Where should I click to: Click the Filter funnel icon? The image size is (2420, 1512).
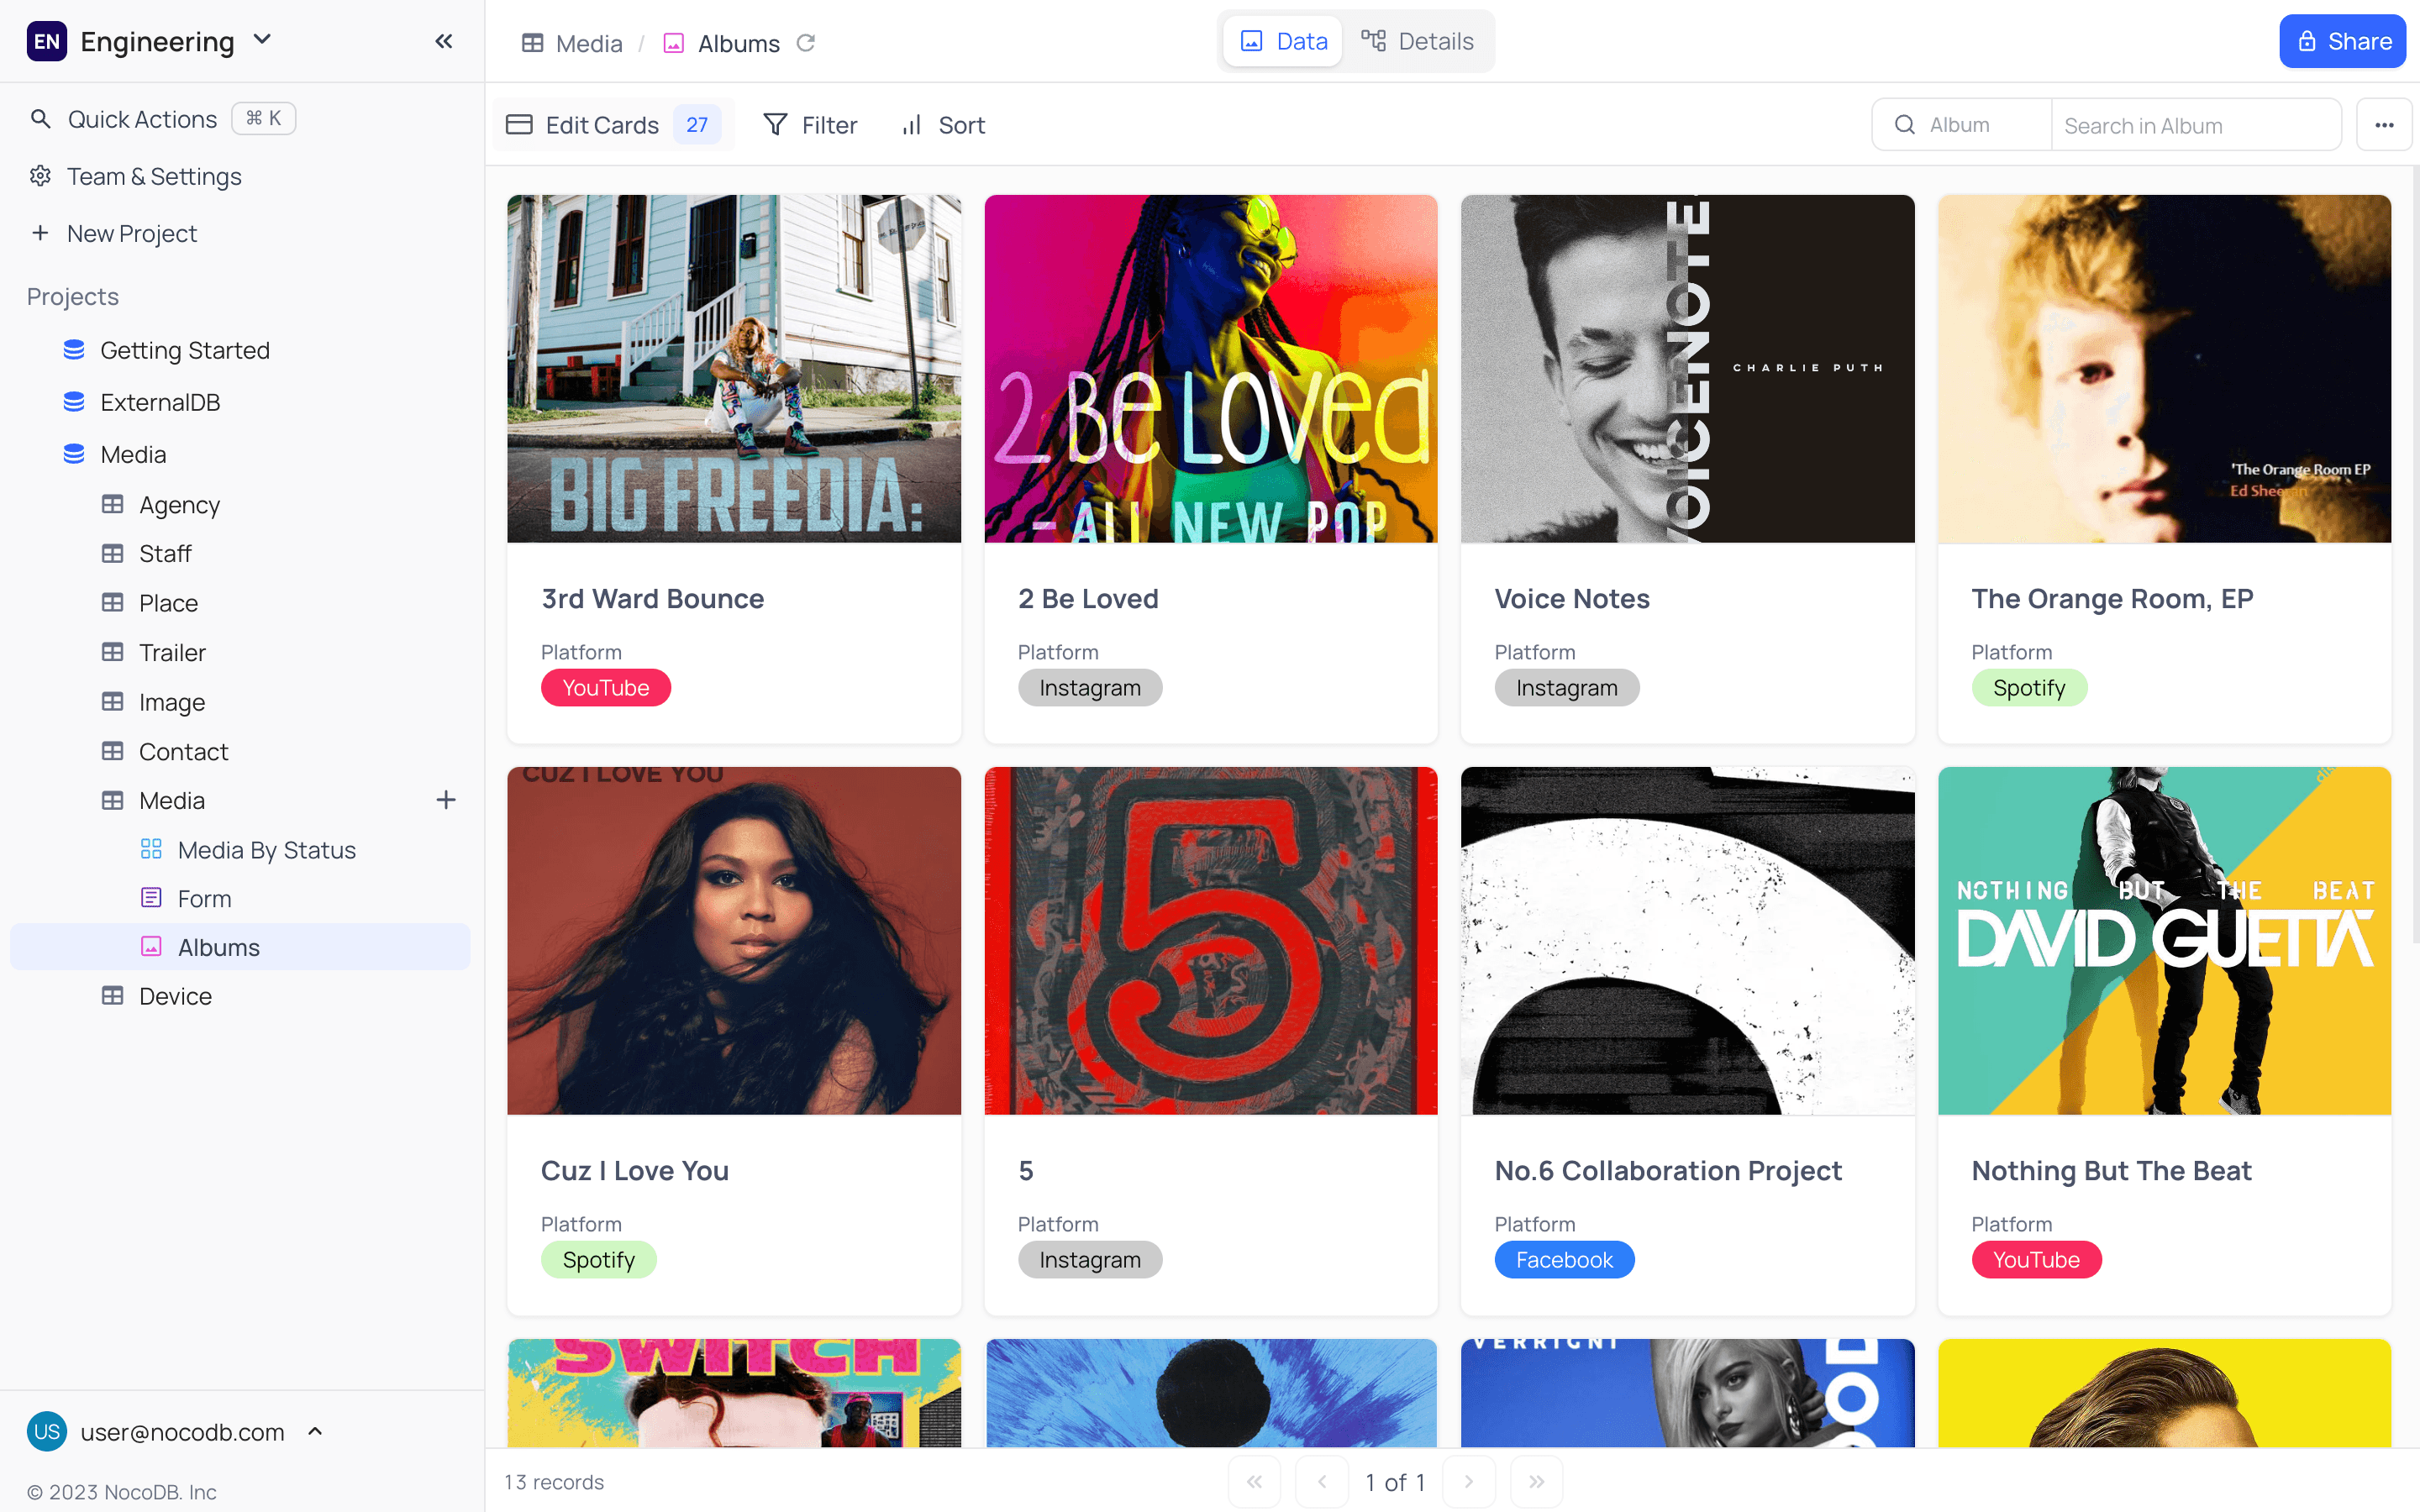click(x=775, y=125)
